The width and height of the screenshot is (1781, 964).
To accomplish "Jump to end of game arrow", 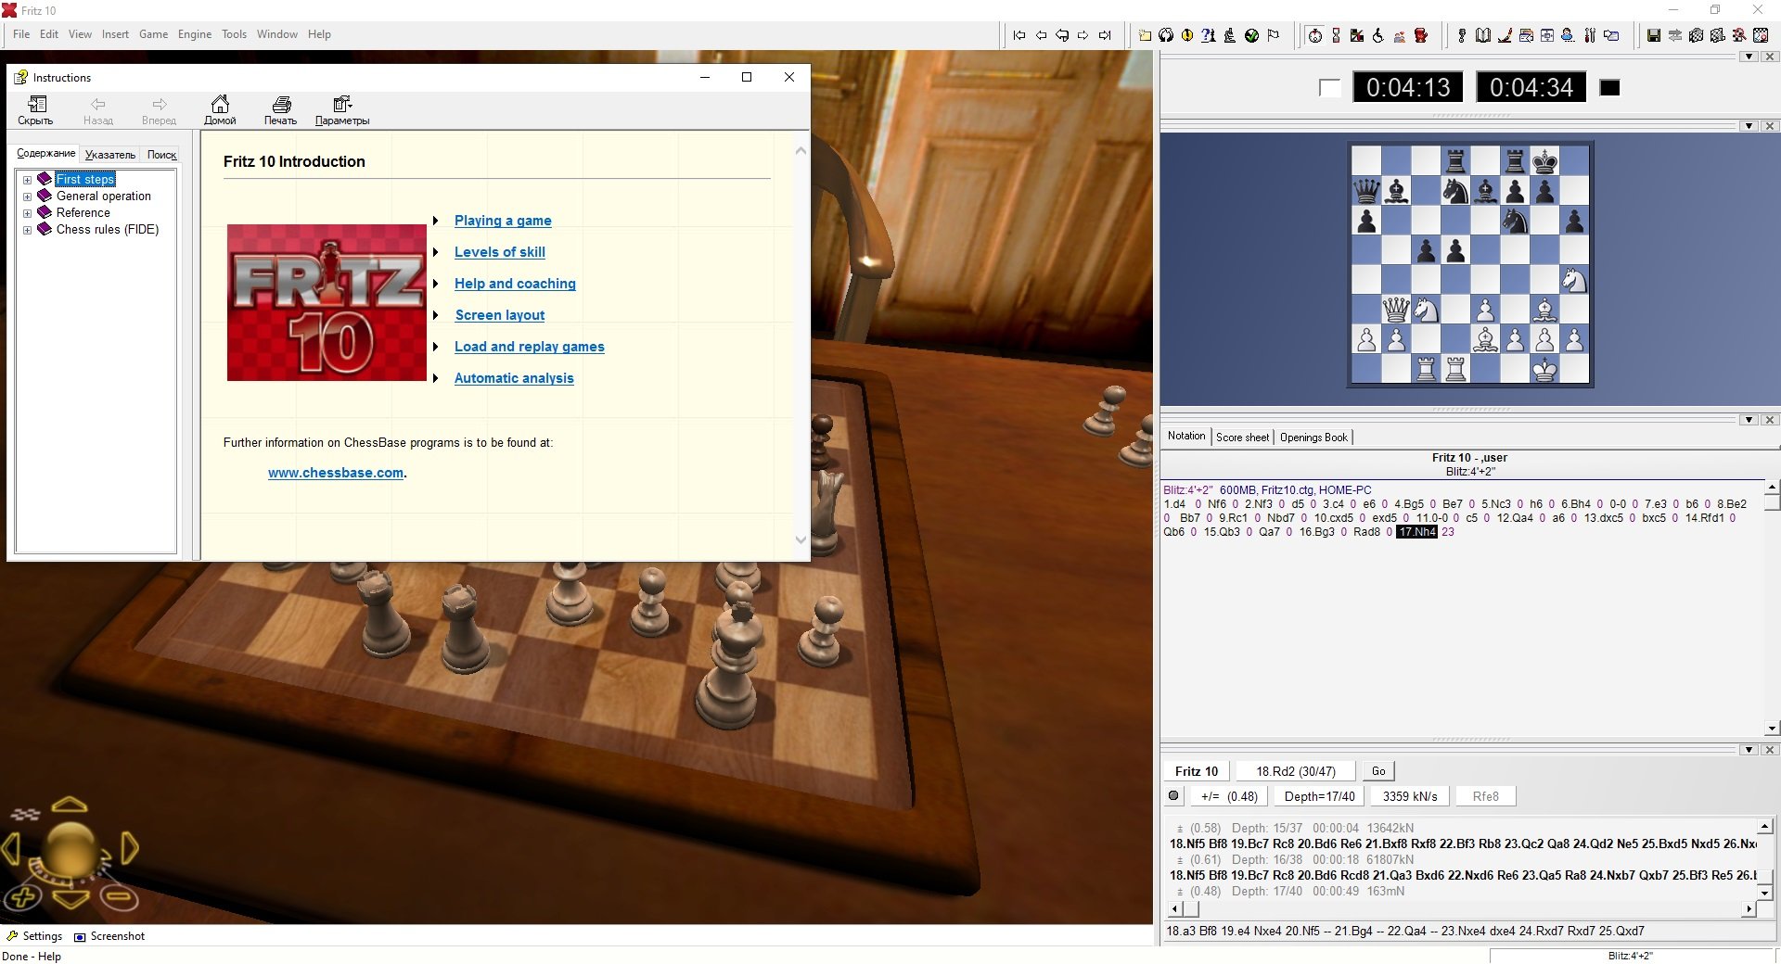I will click(x=1105, y=35).
